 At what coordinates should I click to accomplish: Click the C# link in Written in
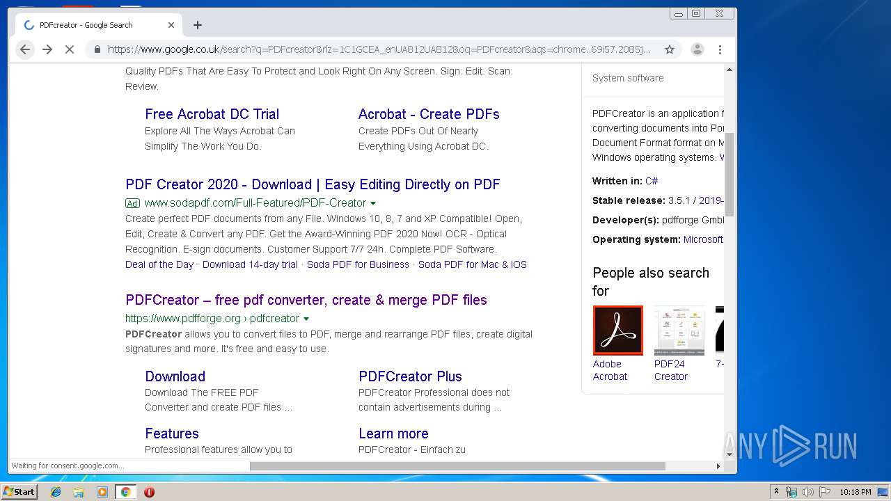652,181
